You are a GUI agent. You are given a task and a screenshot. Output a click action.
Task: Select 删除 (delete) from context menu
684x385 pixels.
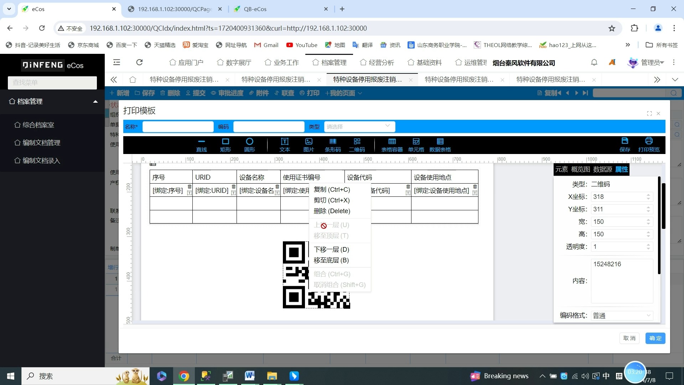coord(332,211)
